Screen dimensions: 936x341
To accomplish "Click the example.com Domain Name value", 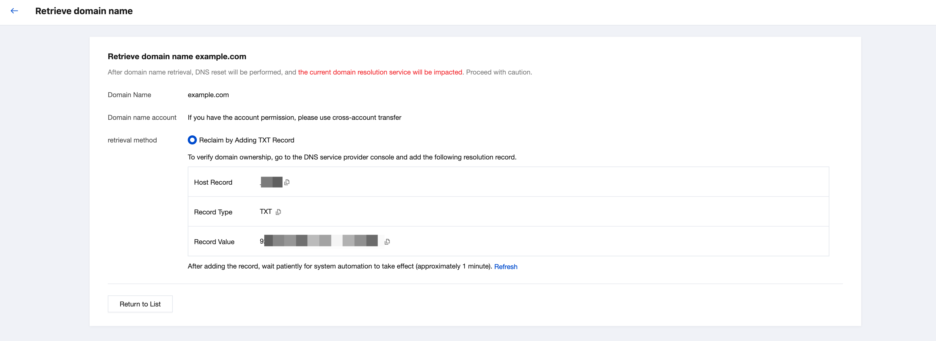I will pyautogui.click(x=208, y=95).
